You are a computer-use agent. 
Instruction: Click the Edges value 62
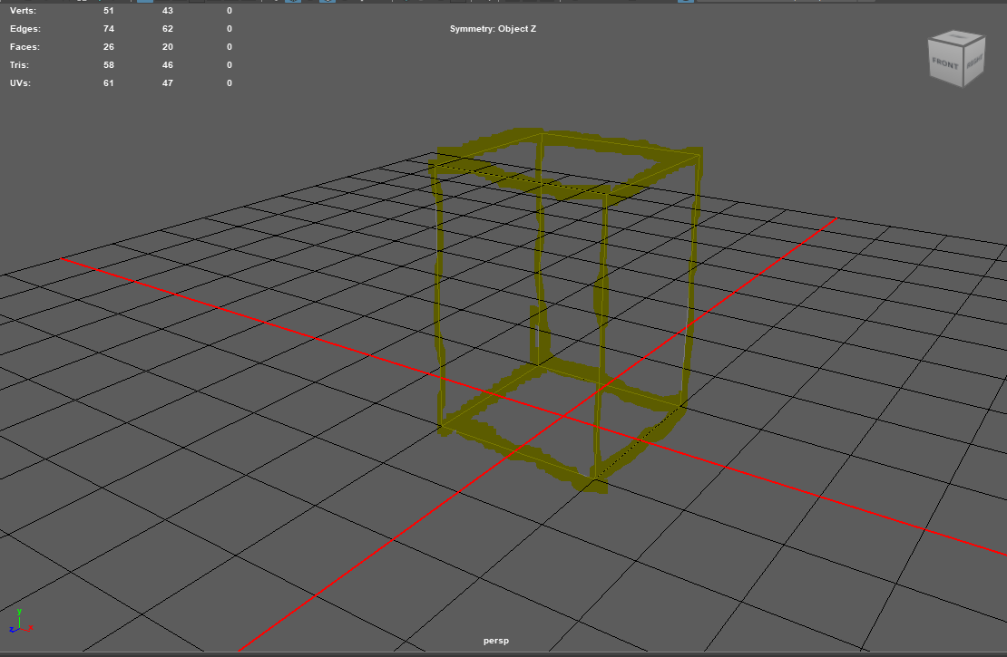coord(168,29)
